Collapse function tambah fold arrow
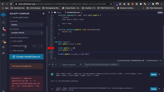Screen dimensions: 164x92 (x=53, y=15)
